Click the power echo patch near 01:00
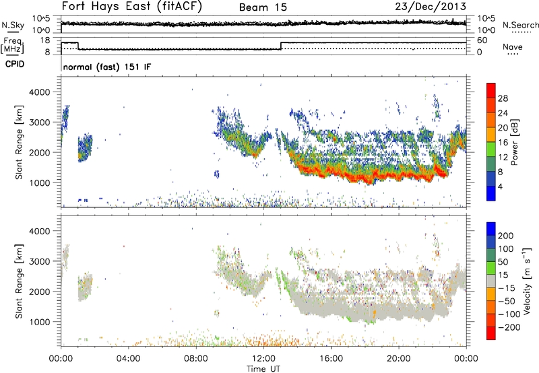 click(85, 148)
